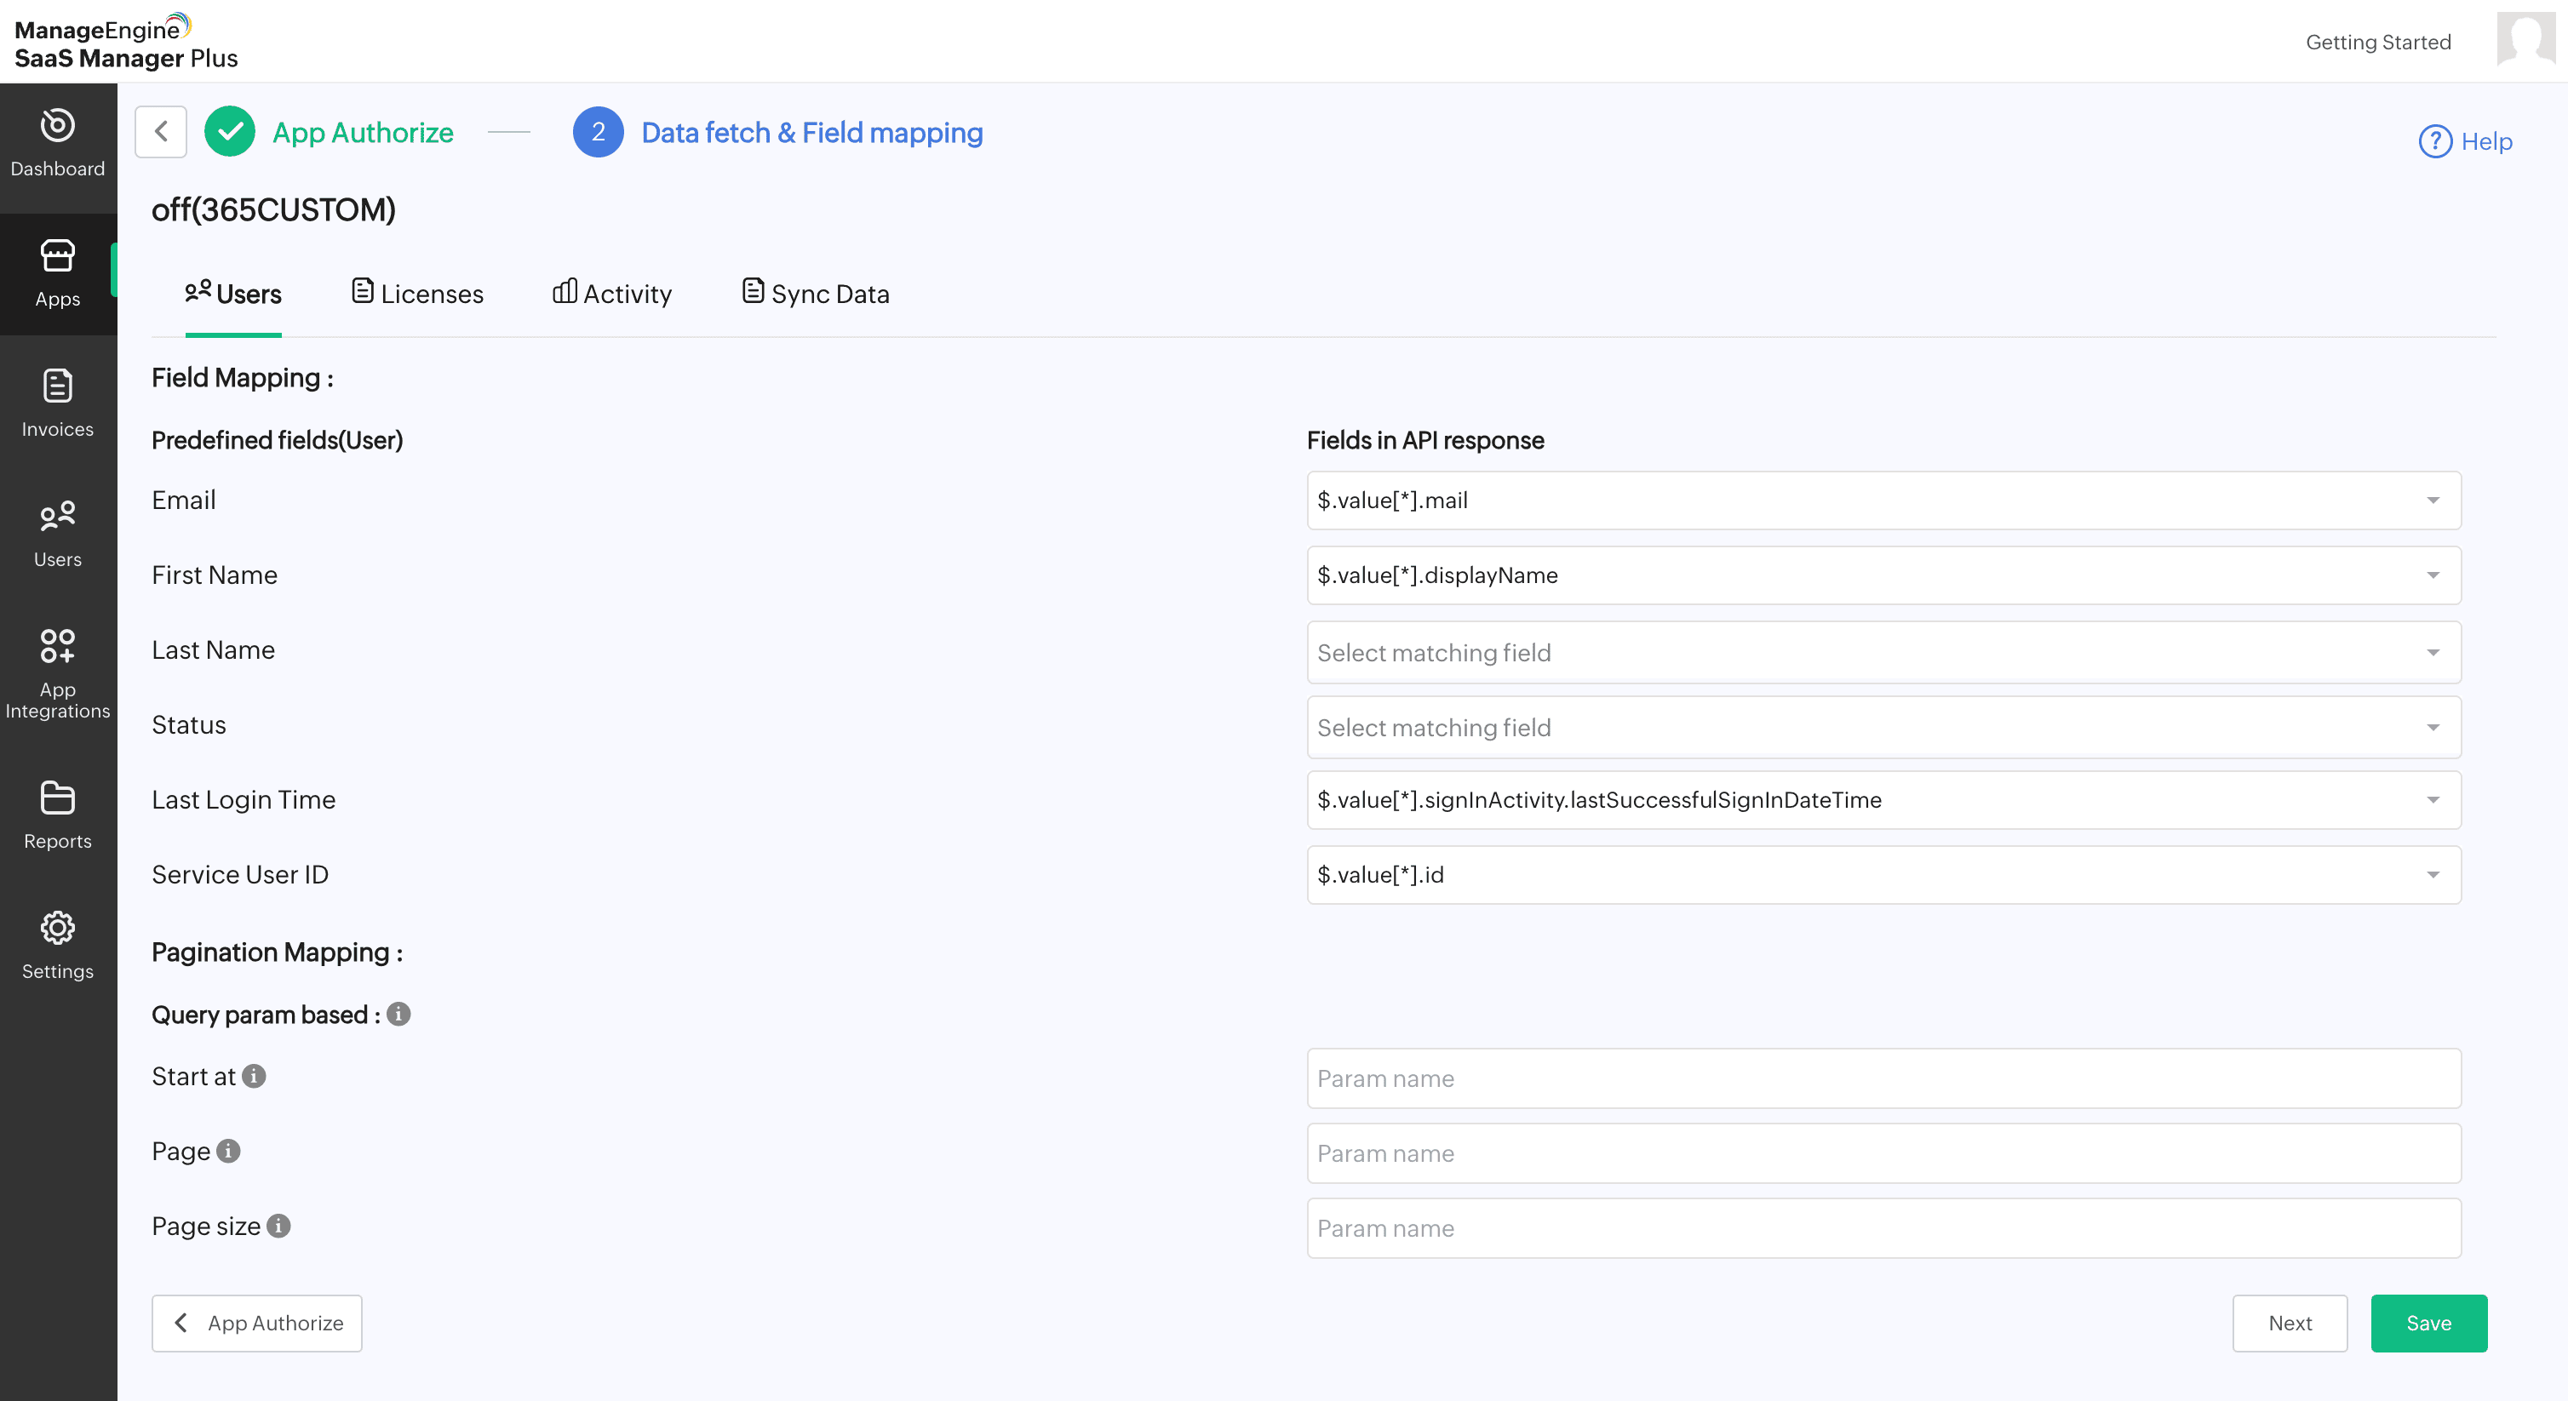
Task: Click the info icon next to Start at
Action: click(x=255, y=1076)
